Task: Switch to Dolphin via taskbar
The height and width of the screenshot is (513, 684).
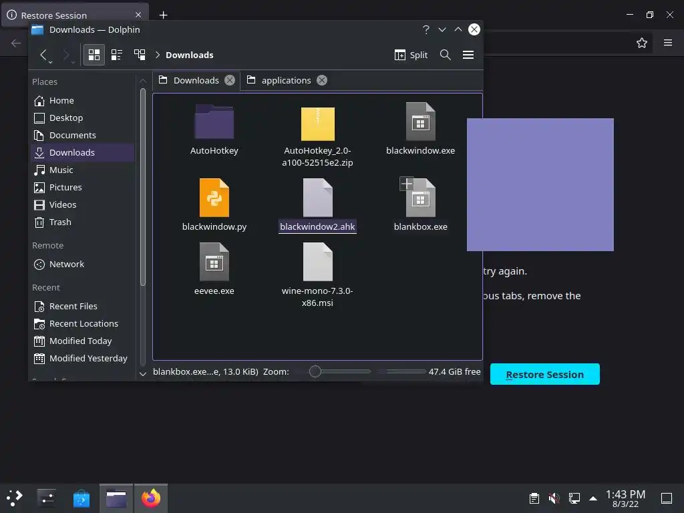Action: coord(116,498)
